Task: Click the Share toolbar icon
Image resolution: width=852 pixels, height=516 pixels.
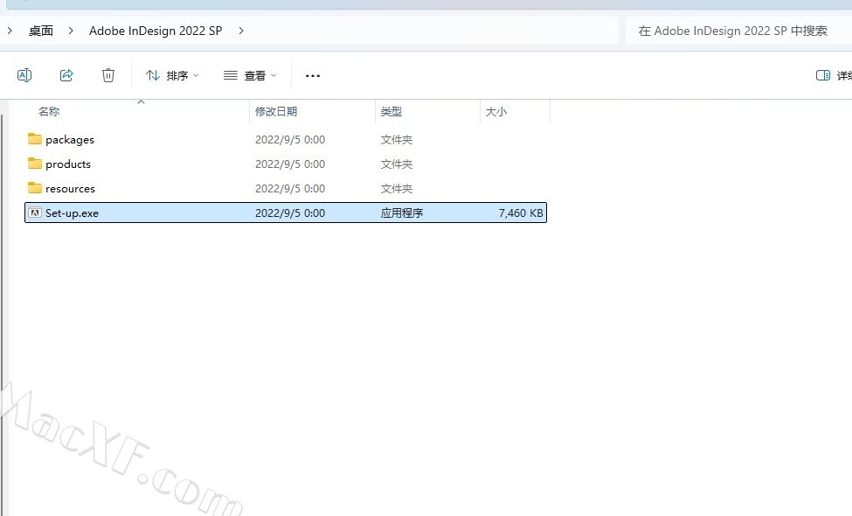Action: [x=66, y=75]
